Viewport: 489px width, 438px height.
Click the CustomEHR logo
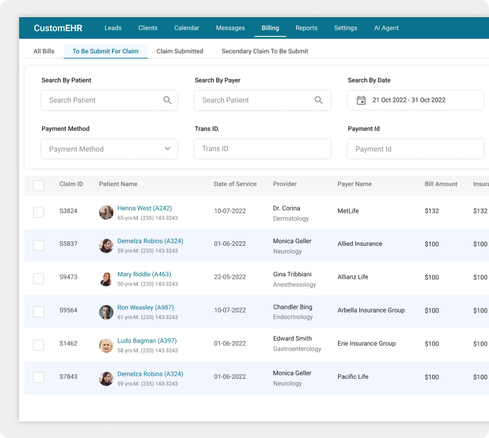(58, 28)
